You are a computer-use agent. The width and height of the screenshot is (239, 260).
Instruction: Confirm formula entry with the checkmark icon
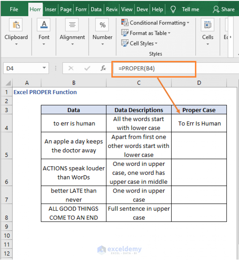pos(87,68)
